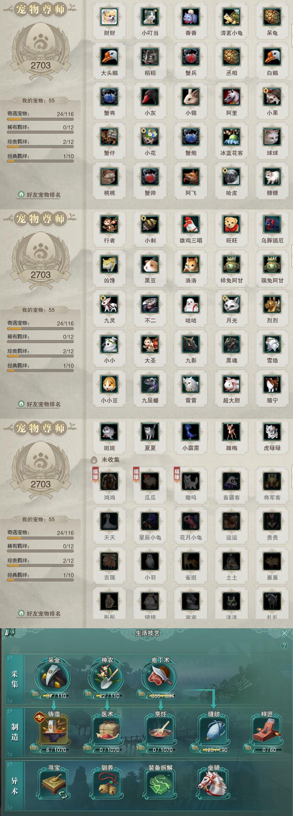Select the 采集 category tab
This screenshot has height=816, width=293.
pos(15,679)
